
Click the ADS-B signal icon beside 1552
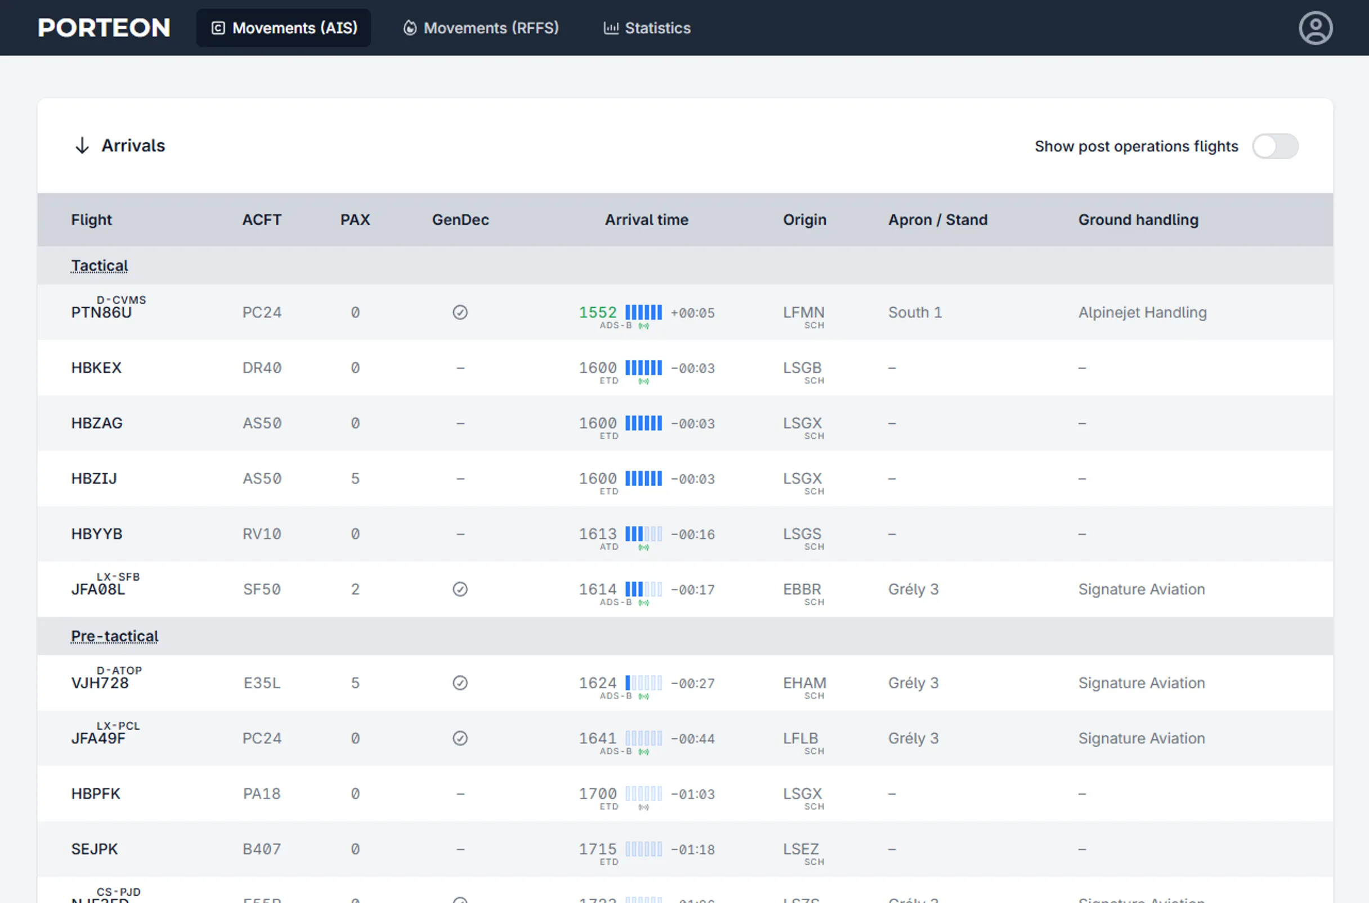click(x=643, y=325)
